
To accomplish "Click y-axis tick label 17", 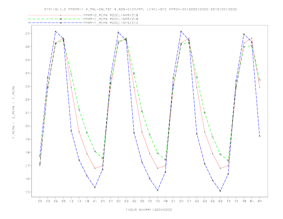I will point(27,166).
